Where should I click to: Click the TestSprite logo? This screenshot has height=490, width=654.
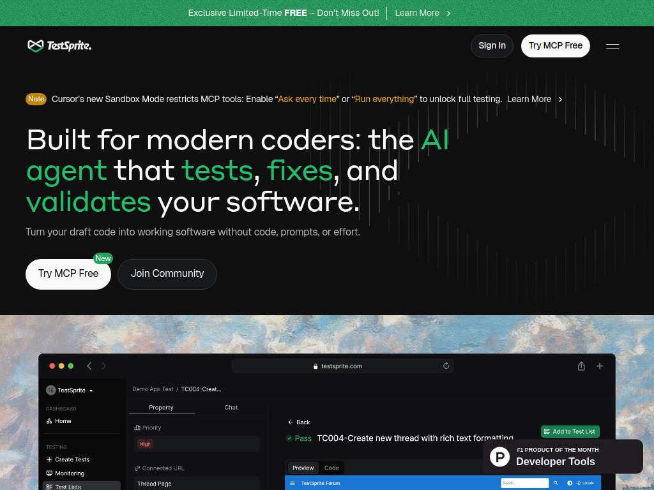point(59,46)
